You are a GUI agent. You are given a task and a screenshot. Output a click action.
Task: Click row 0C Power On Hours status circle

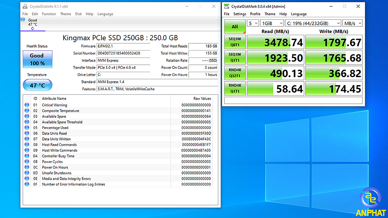27,167
